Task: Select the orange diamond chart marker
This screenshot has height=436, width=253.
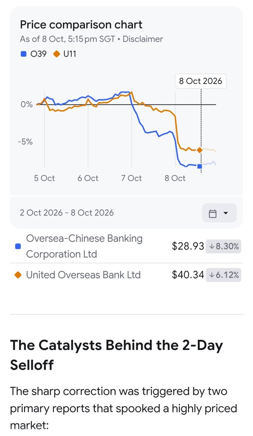Action: (x=200, y=150)
